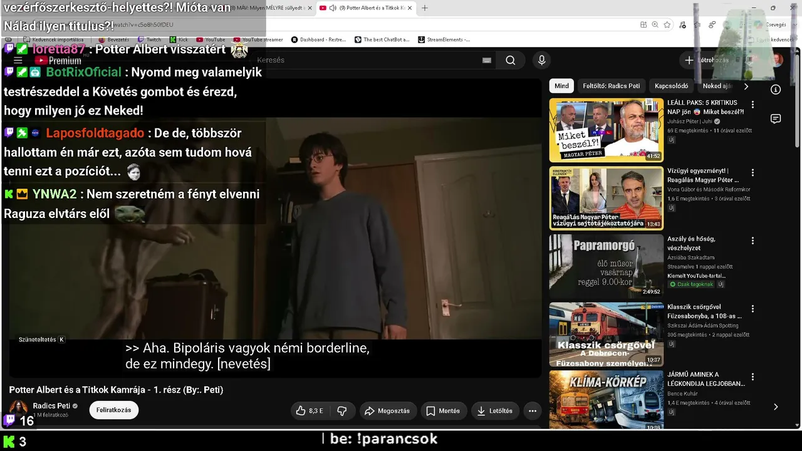
Task: Select the Mind filter chip
Action: pos(561,86)
